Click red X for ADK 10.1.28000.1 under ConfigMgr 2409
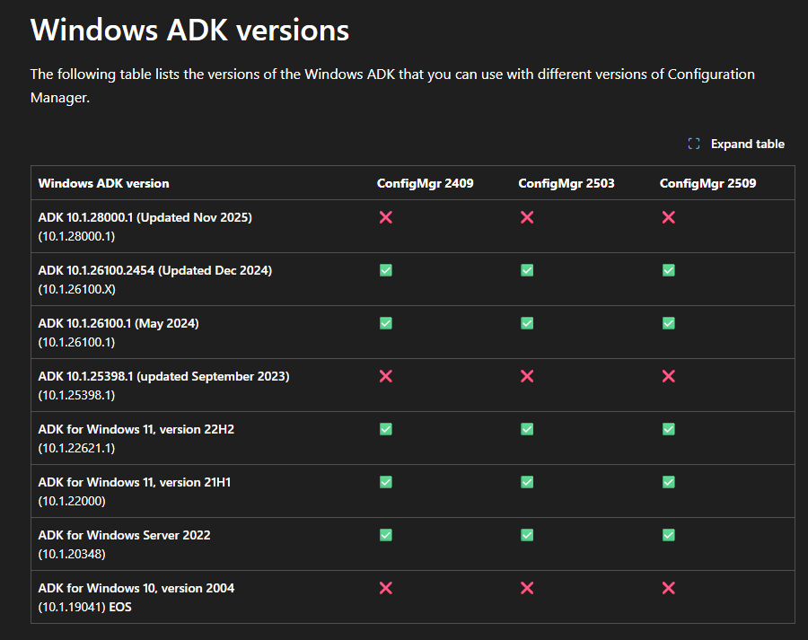This screenshot has height=640, width=808. click(x=385, y=217)
